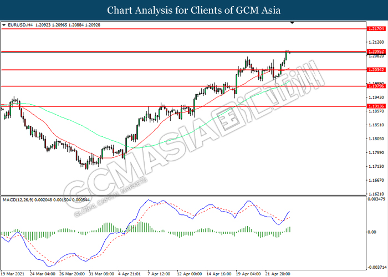388x277 pixels.
Task: Click the 12 Apr 00:00 time label
Action: tap(190, 274)
